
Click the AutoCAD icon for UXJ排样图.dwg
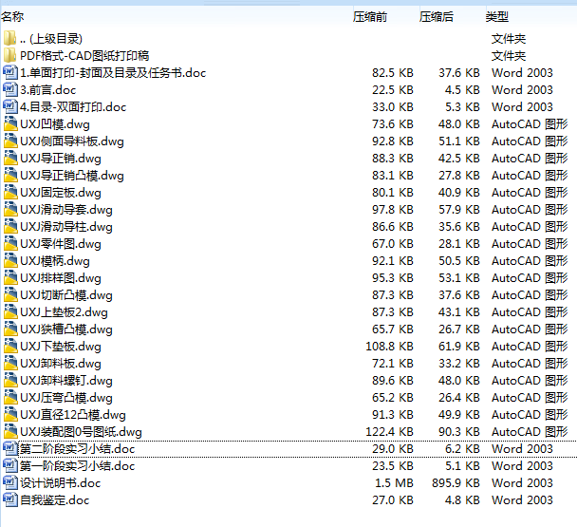10,277
